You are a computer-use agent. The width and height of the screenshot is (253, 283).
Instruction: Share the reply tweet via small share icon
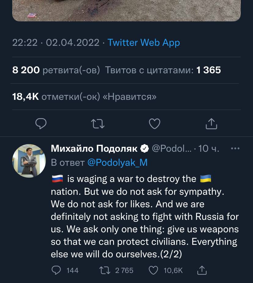click(x=202, y=270)
